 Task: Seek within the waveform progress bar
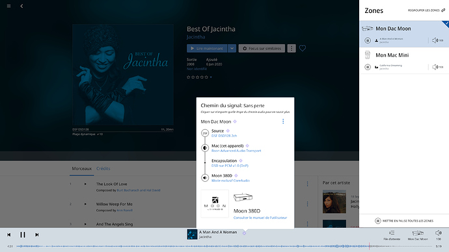point(224,246)
